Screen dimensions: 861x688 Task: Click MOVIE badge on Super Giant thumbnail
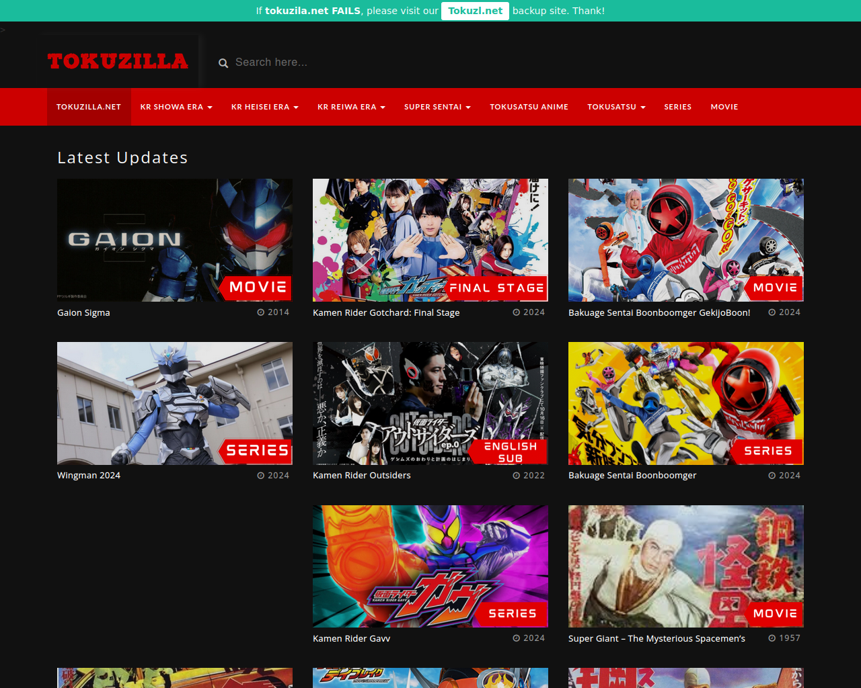pyautogui.click(x=774, y=613)
